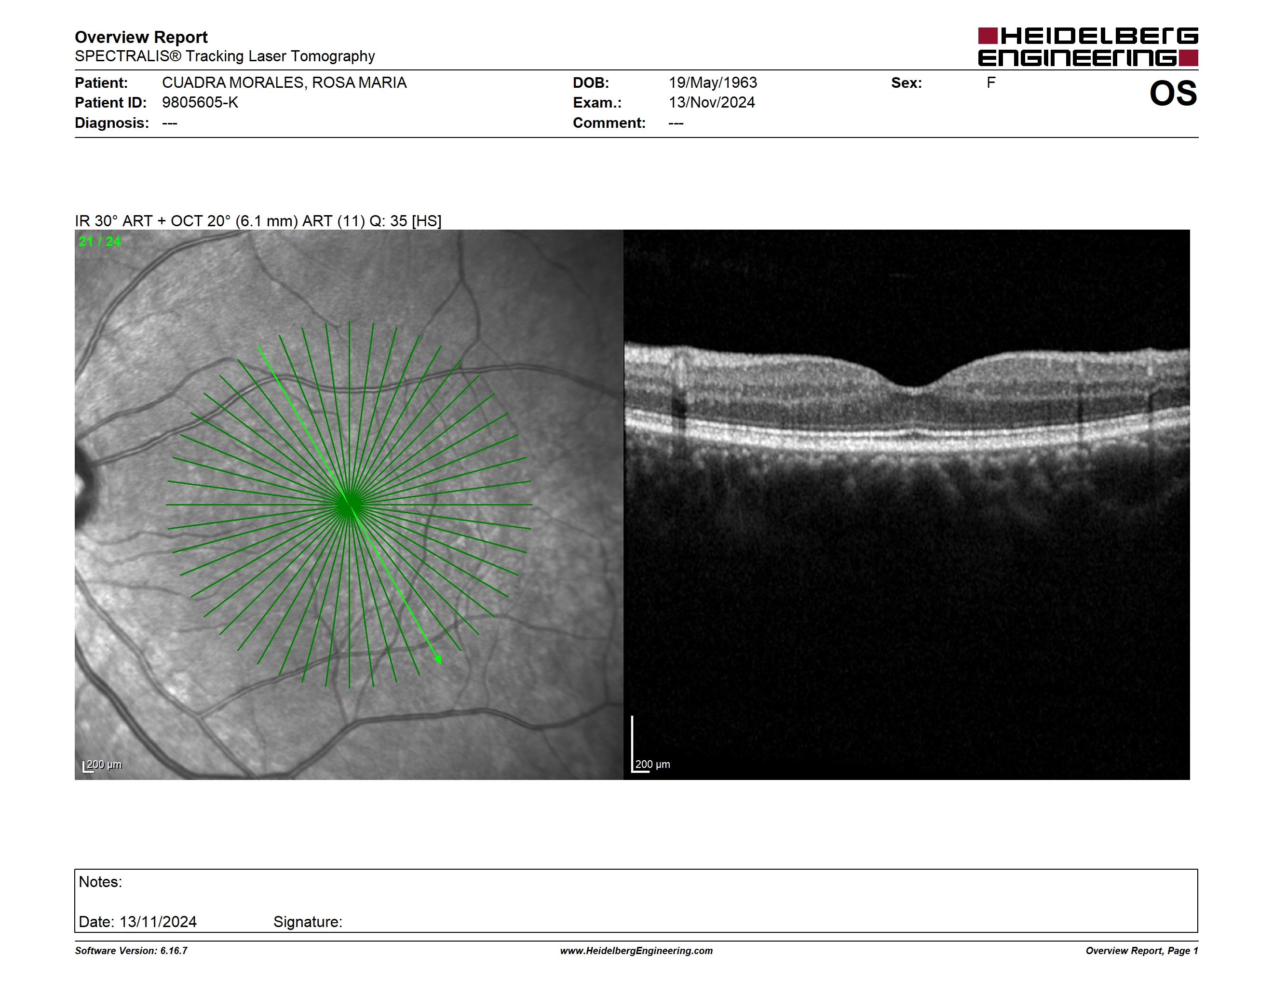Click the exam date '13/Nov/2024'
1273x984 pixels.
[712, 103]
